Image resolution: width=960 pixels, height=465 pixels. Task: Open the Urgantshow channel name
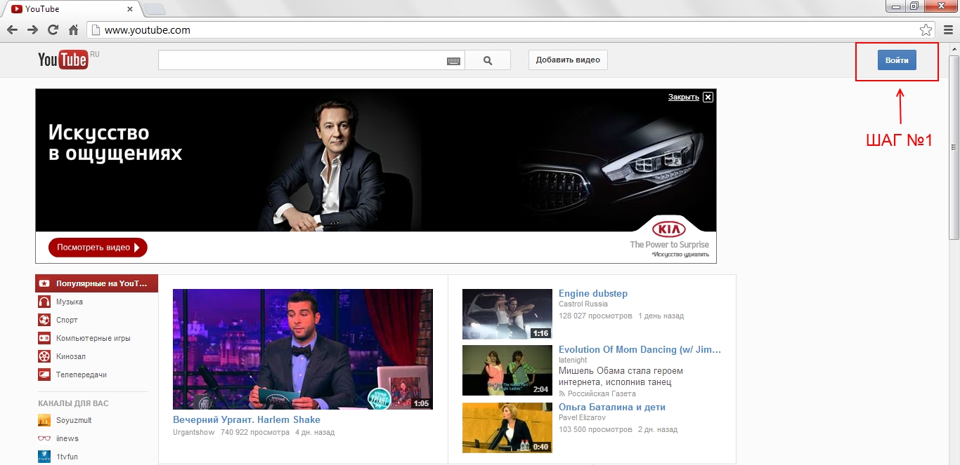point(193,432)
